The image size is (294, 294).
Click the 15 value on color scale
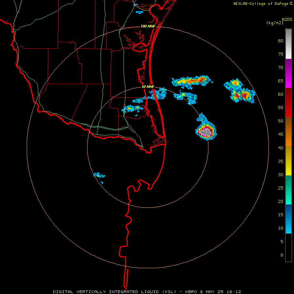pyautogui.click(x=281, y=215)
